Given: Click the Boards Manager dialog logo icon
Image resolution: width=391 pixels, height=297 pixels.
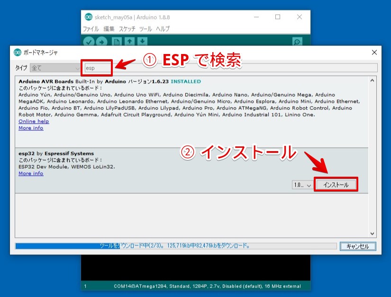Looking at the screenshot, I should pyautogui.click(x=18, y=53).
